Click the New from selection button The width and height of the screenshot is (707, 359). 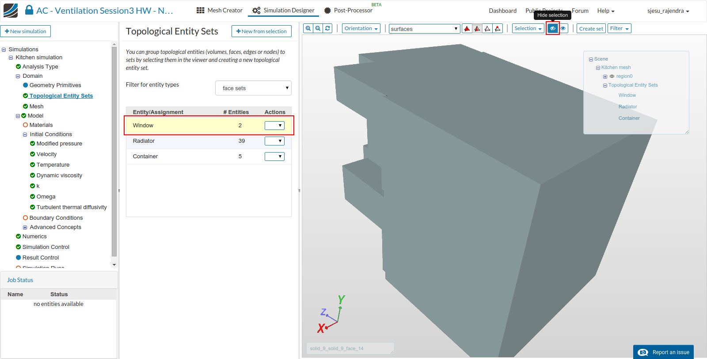262,31
